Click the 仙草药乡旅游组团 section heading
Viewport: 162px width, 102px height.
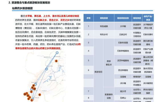point(22,8)
